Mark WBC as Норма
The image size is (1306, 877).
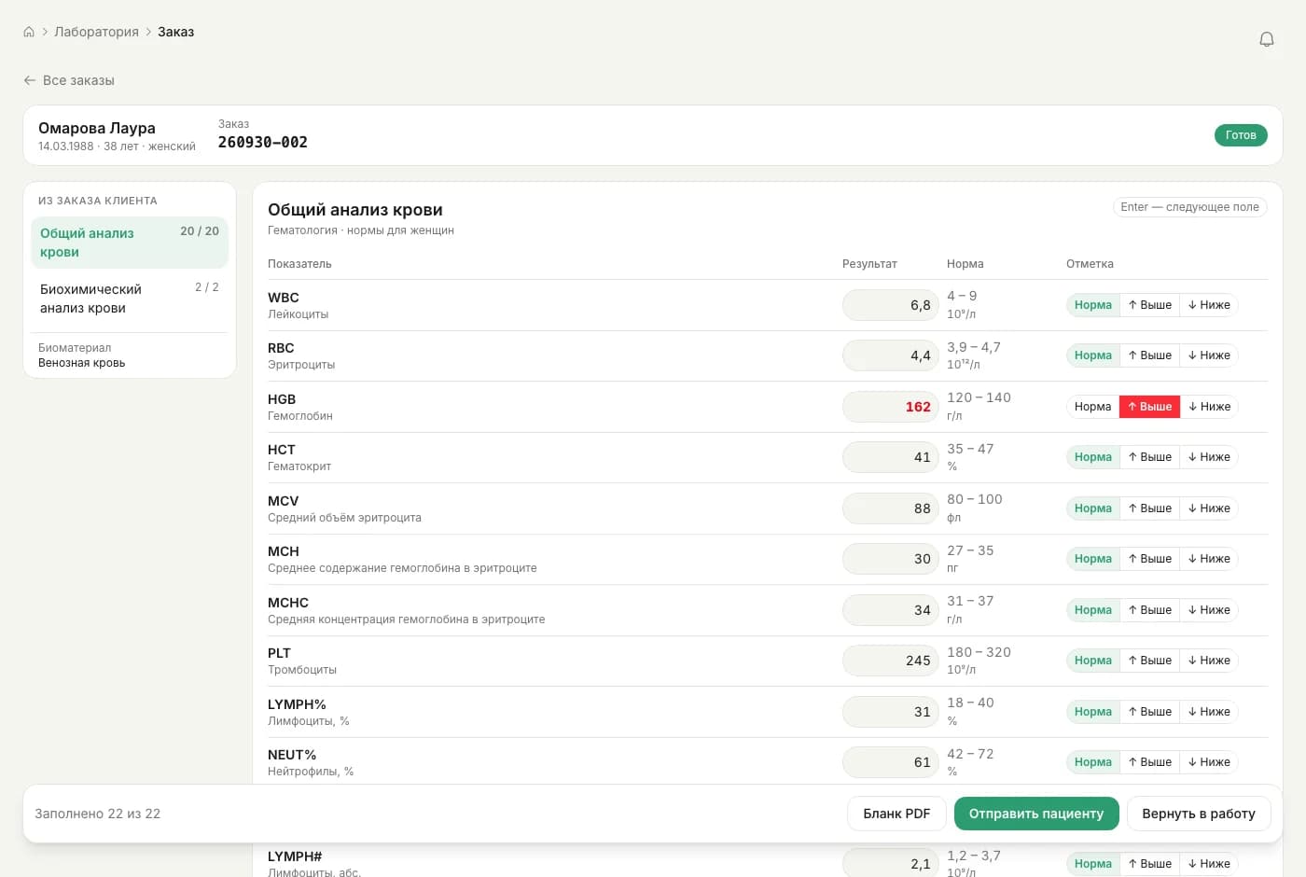(1092, 305)
